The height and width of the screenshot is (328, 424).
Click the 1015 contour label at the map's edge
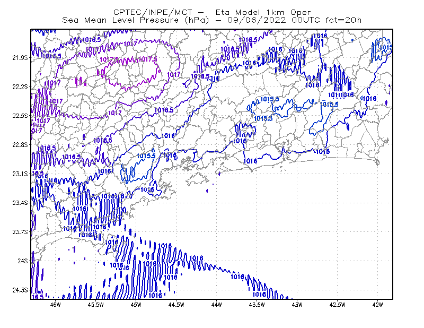tap(386, 48)
